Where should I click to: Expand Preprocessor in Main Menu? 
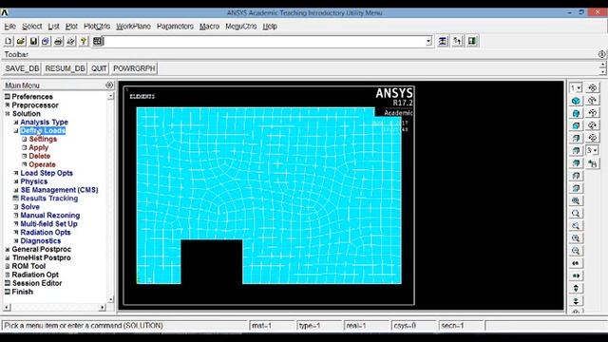(x=8, y=105)
